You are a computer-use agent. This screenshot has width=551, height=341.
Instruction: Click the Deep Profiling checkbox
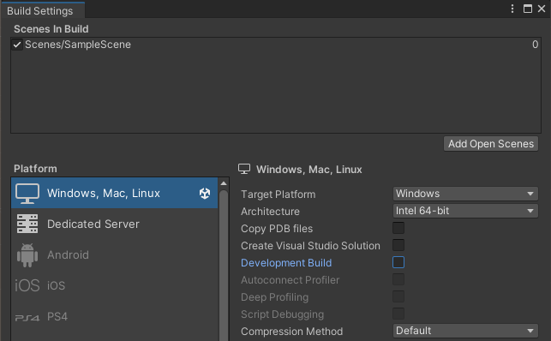click(398, 296)
